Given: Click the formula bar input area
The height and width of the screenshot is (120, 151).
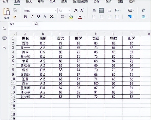Looking at the screenshot, I should [95, 26].
